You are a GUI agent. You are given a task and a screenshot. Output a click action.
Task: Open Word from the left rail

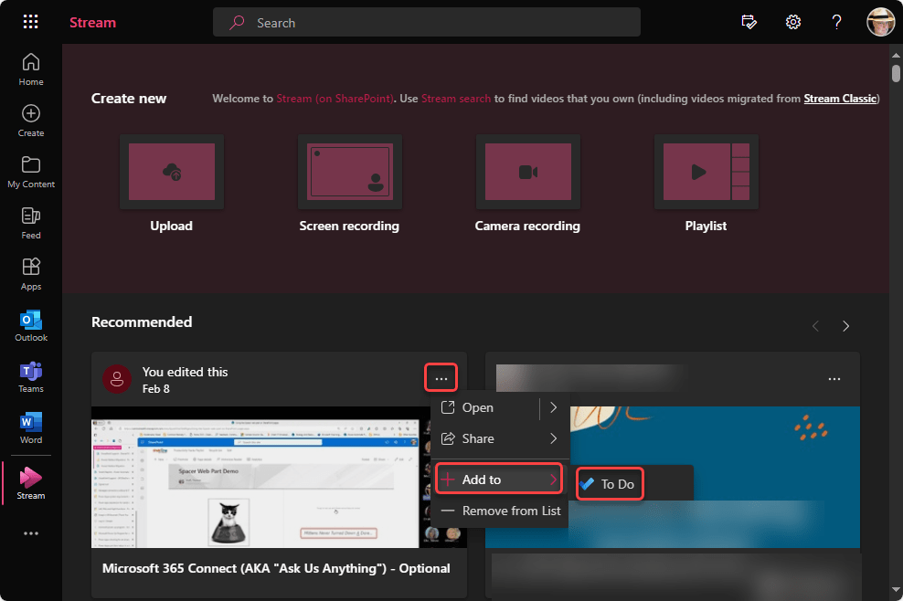[x=31, y=427]
